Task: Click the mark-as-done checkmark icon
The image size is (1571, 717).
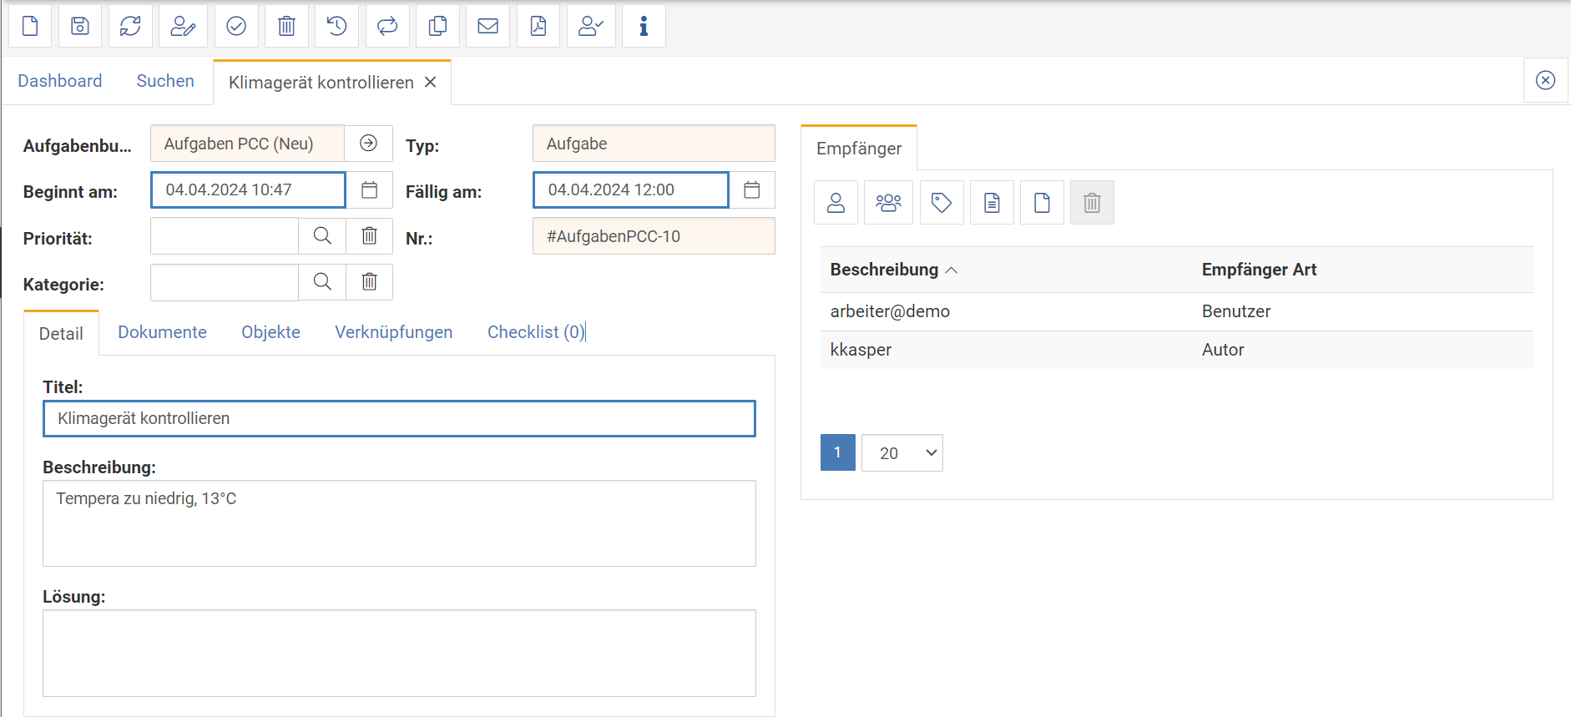Action: (236, 27)
